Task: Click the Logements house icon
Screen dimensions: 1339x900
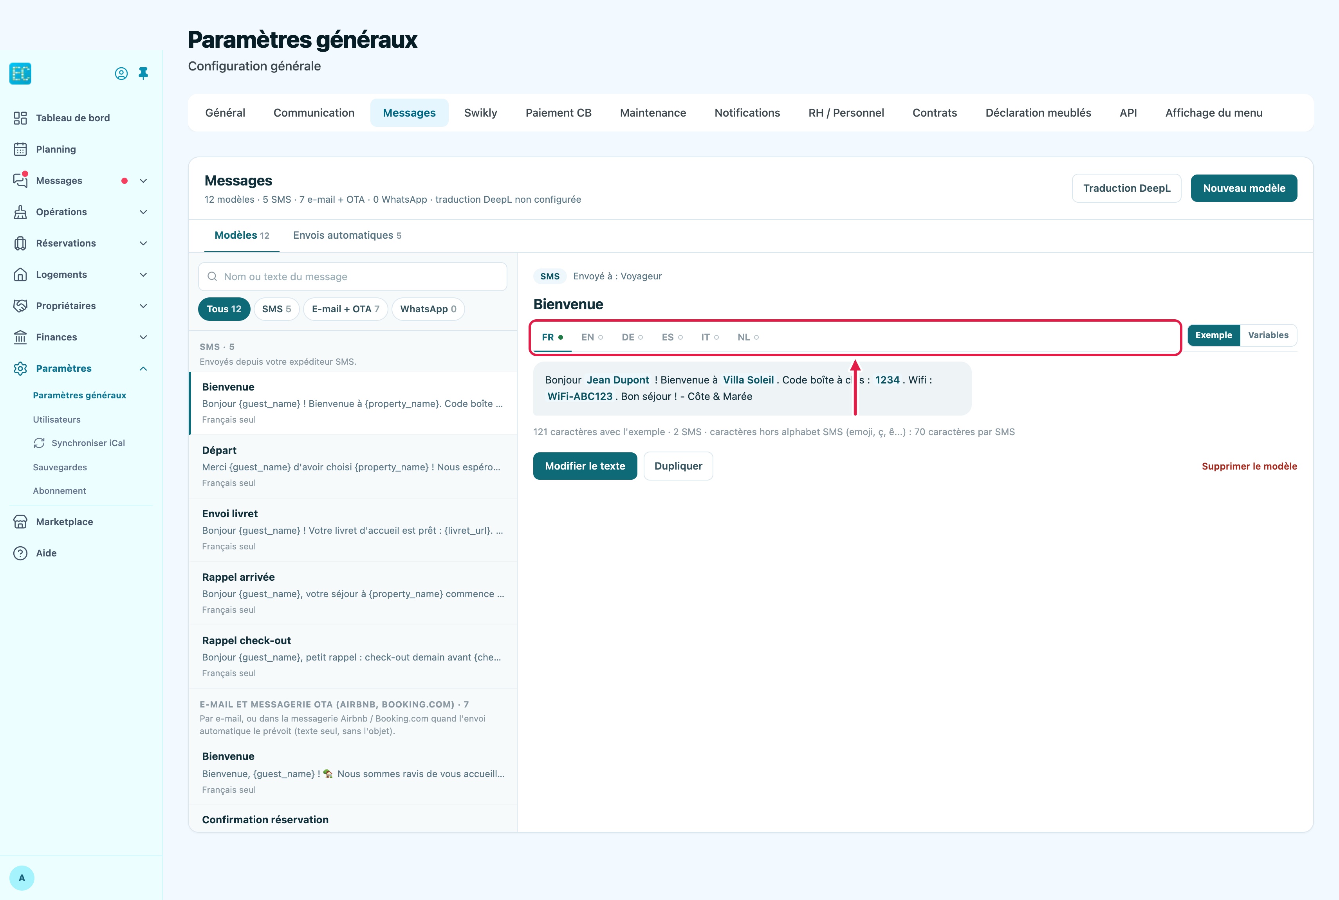Action: 20,274
